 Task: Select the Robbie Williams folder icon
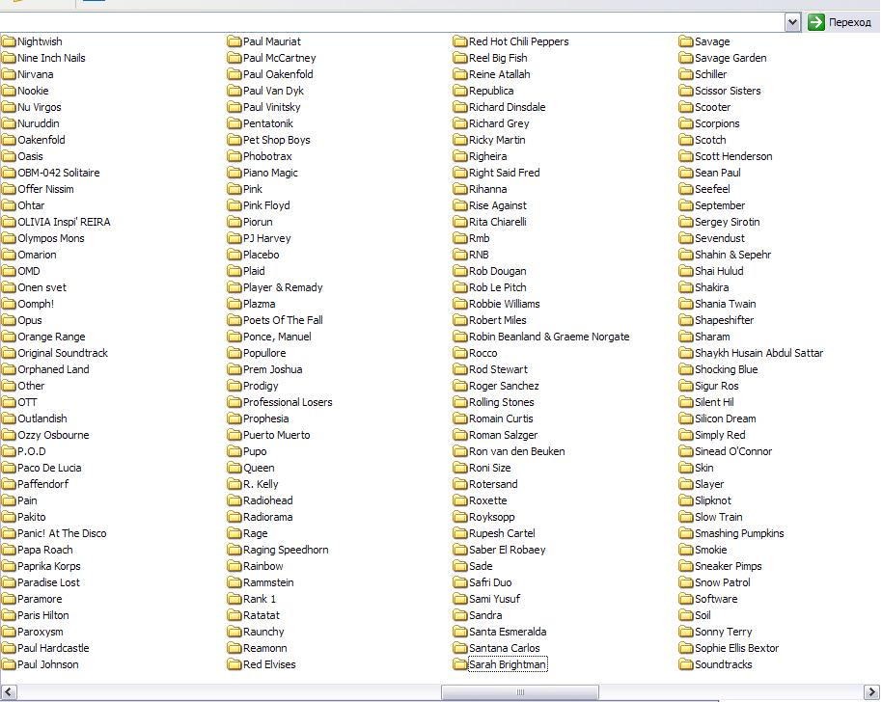coord(460,304)
